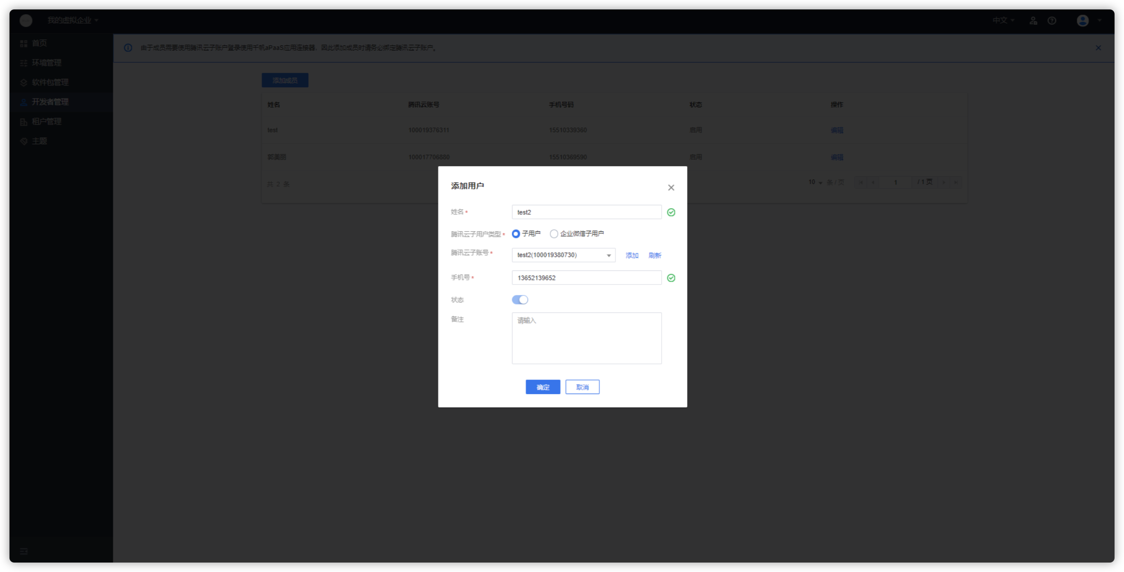Expand the arrow next to the user avatar
Image resolution: width=1124 pixels, height=572 pixels.
pos(1099,21)
